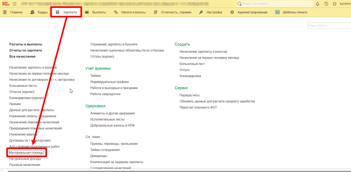
Task: Click the 1C logo icon
Action: tap(6, 4)
